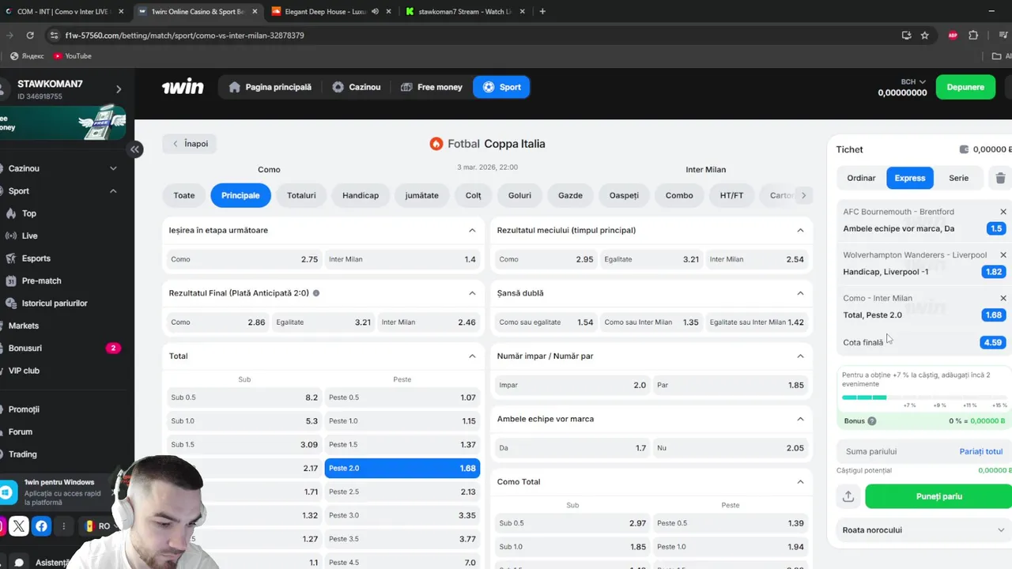Select Ordinar bet type
The height and width of the screenshot is (569, 1012).
[x=861, y=178]
